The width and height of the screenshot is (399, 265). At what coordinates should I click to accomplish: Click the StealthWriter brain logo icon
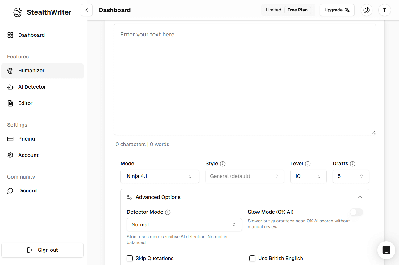point(18,12)
